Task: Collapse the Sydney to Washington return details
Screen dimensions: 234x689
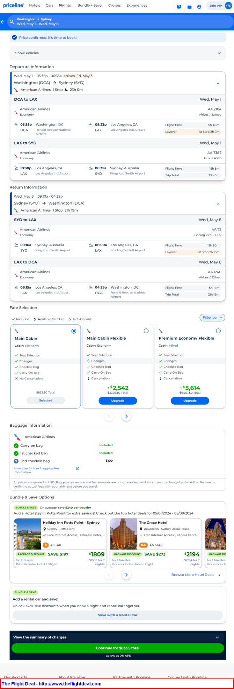Action: tap(218, 204)
